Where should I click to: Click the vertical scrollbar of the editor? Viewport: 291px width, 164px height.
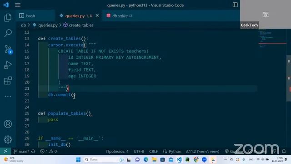click(289, 78)
